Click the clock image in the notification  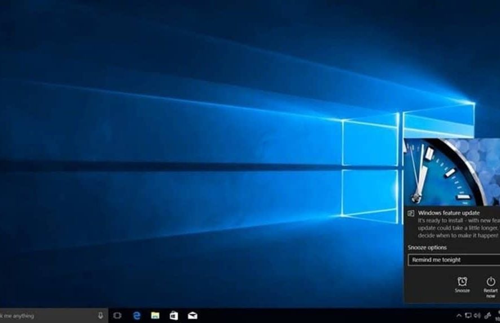pos(452,172)
